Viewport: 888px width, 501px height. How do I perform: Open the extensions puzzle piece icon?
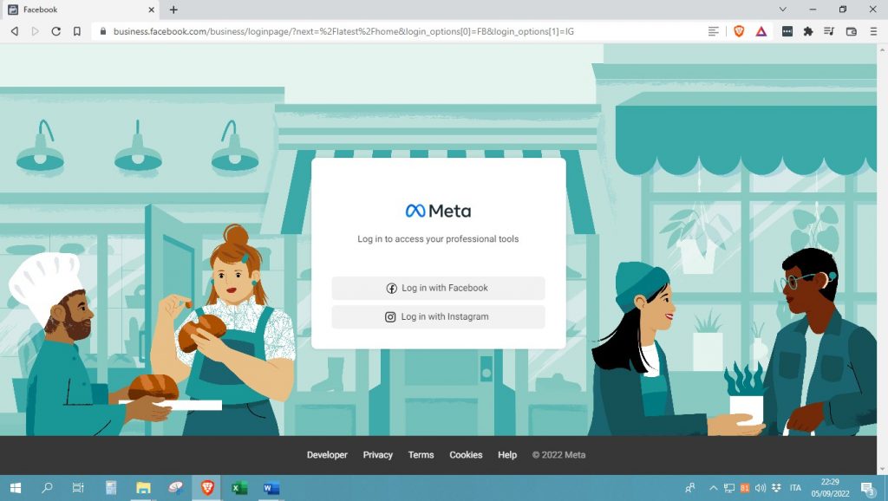click(808, 31)
